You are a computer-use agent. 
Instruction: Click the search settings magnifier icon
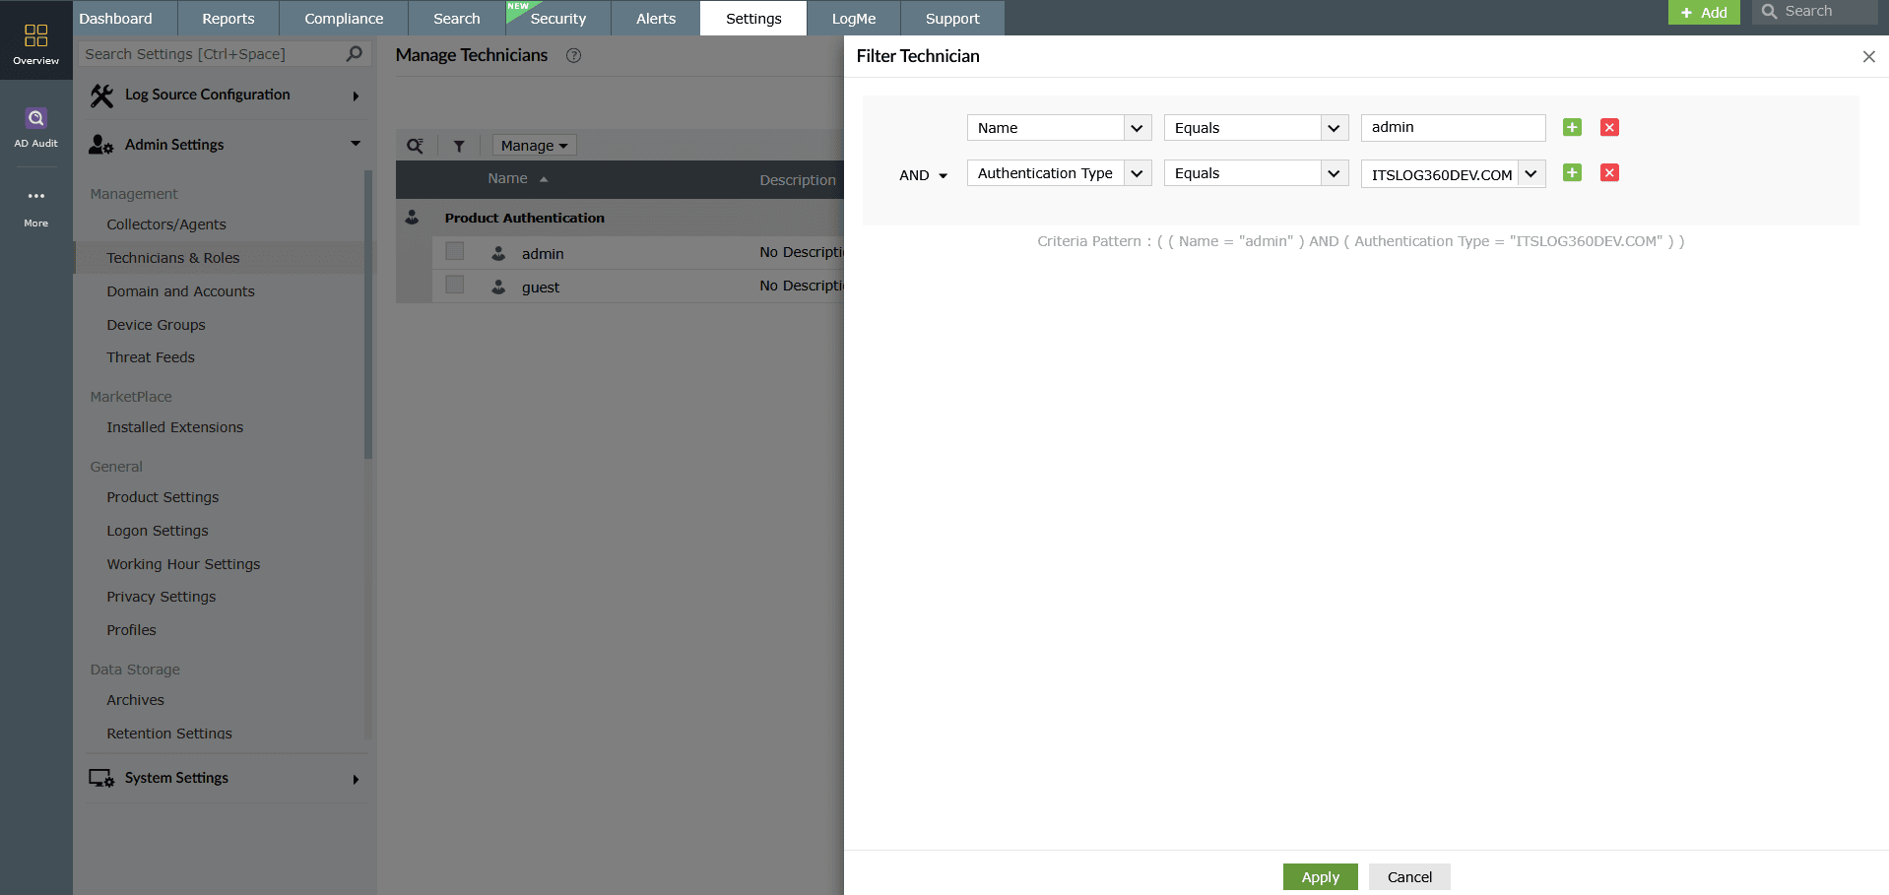[355, 54]
